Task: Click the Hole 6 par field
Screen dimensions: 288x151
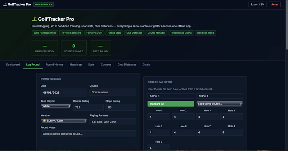Action: pyautogui.click(x=183, y=132)
